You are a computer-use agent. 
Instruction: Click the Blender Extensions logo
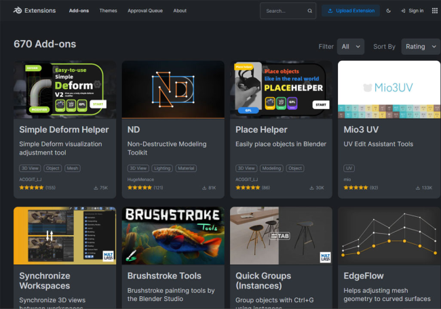[x=35, y=11]
